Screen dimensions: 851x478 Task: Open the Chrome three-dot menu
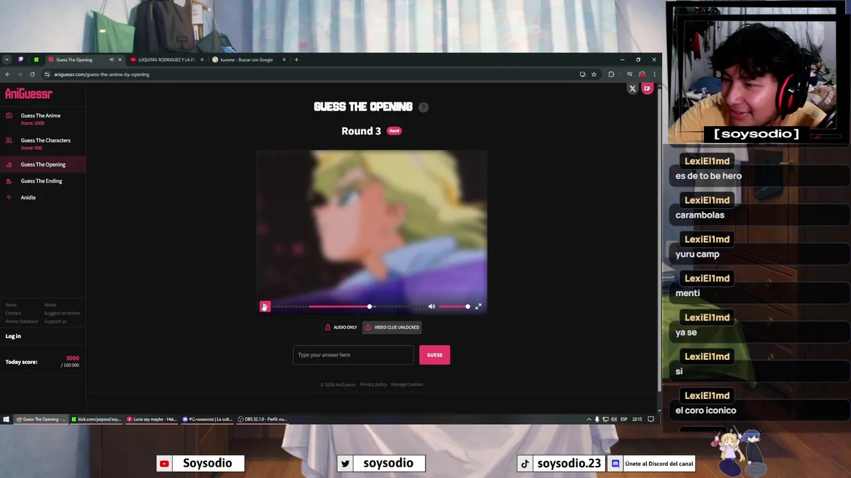click(x=654, y=74)
